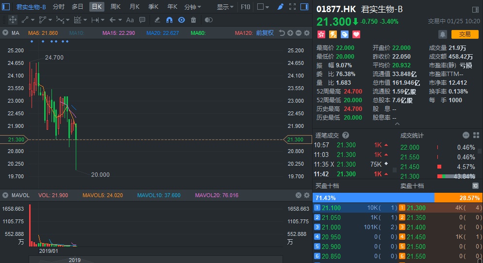
Task: Open the 显示 display dropdown
Action: (225, 7)
